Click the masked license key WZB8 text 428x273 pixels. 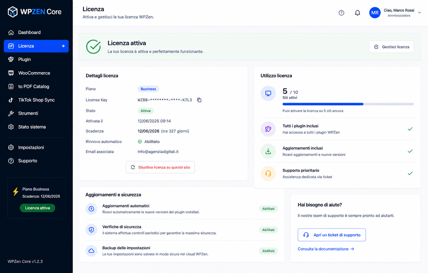point(165,100)
